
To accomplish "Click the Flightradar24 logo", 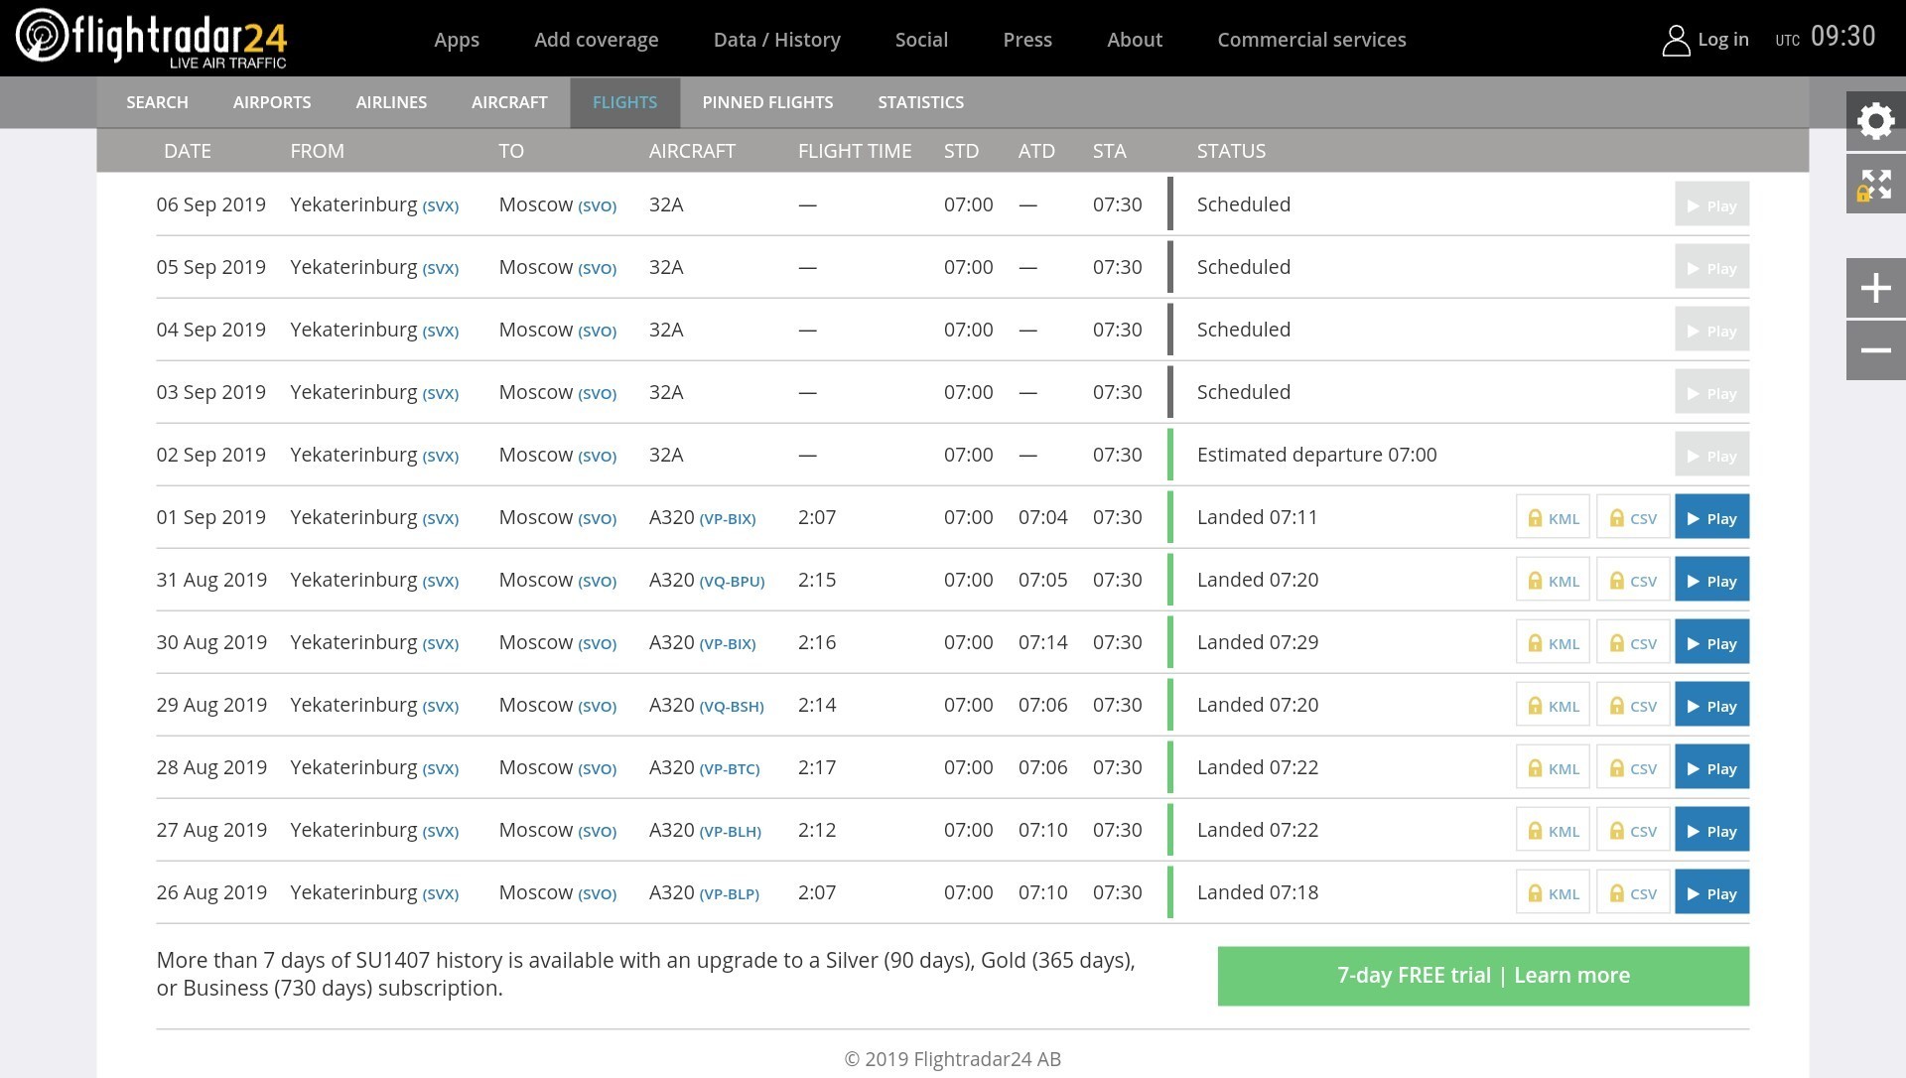I will (x=152, y=39).
